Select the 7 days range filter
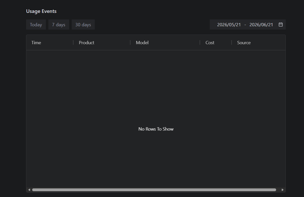The height and width of the screenshot is (197, 304). tap(59, 24)
